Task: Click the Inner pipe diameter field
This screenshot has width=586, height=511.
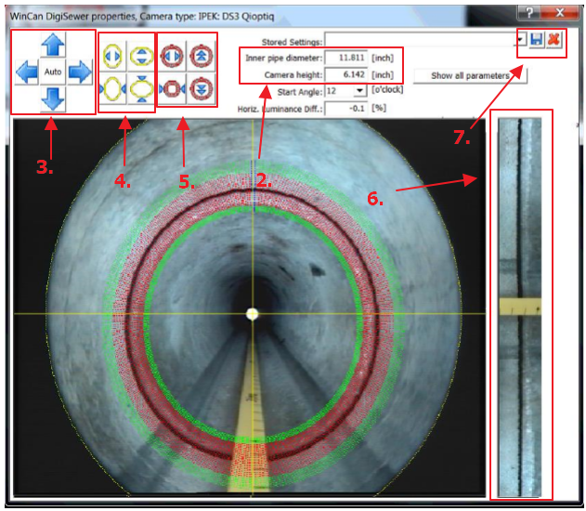Action: click(x=345, y=58)
